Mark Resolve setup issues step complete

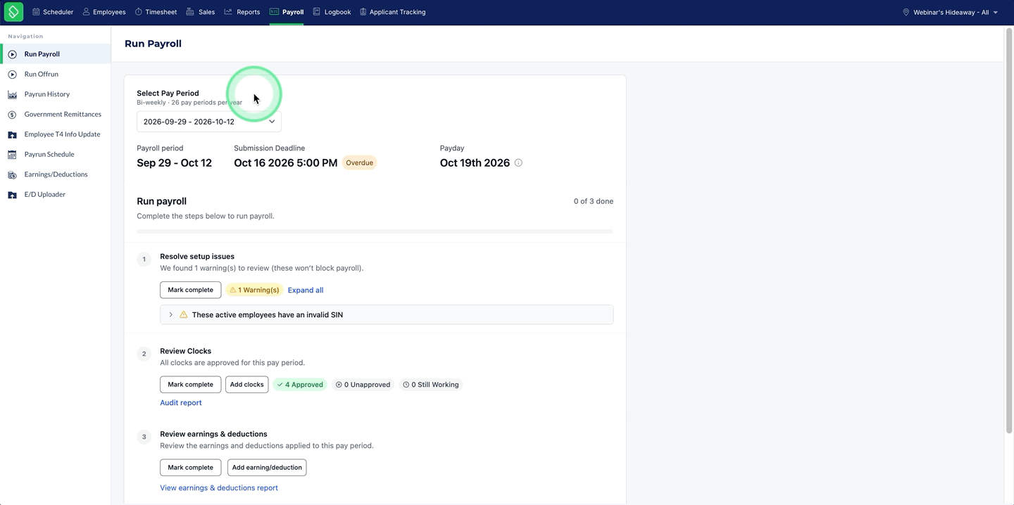tap(190, 290)
